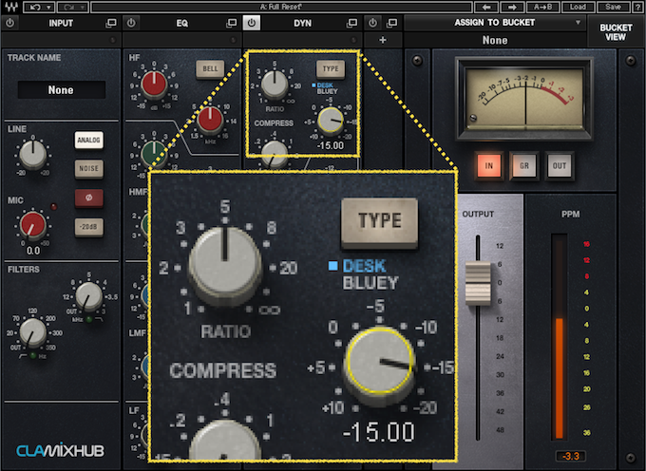Screen dimensions: 646x471
Task: Click the red HF gain knob
Action: pyautogui.click(x=154, y=85)
